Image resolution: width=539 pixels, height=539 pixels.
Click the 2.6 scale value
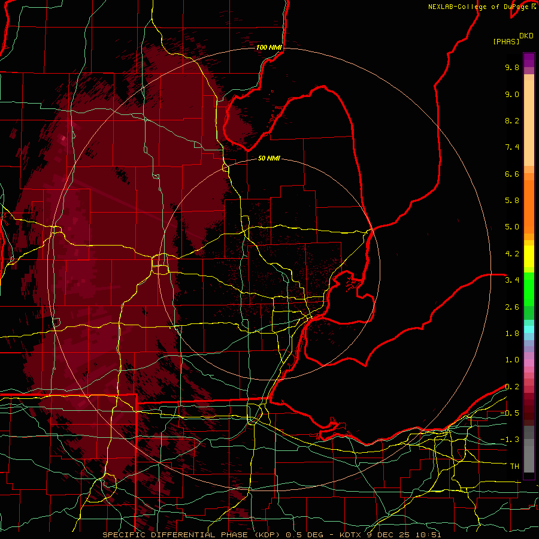click(512, 307)
